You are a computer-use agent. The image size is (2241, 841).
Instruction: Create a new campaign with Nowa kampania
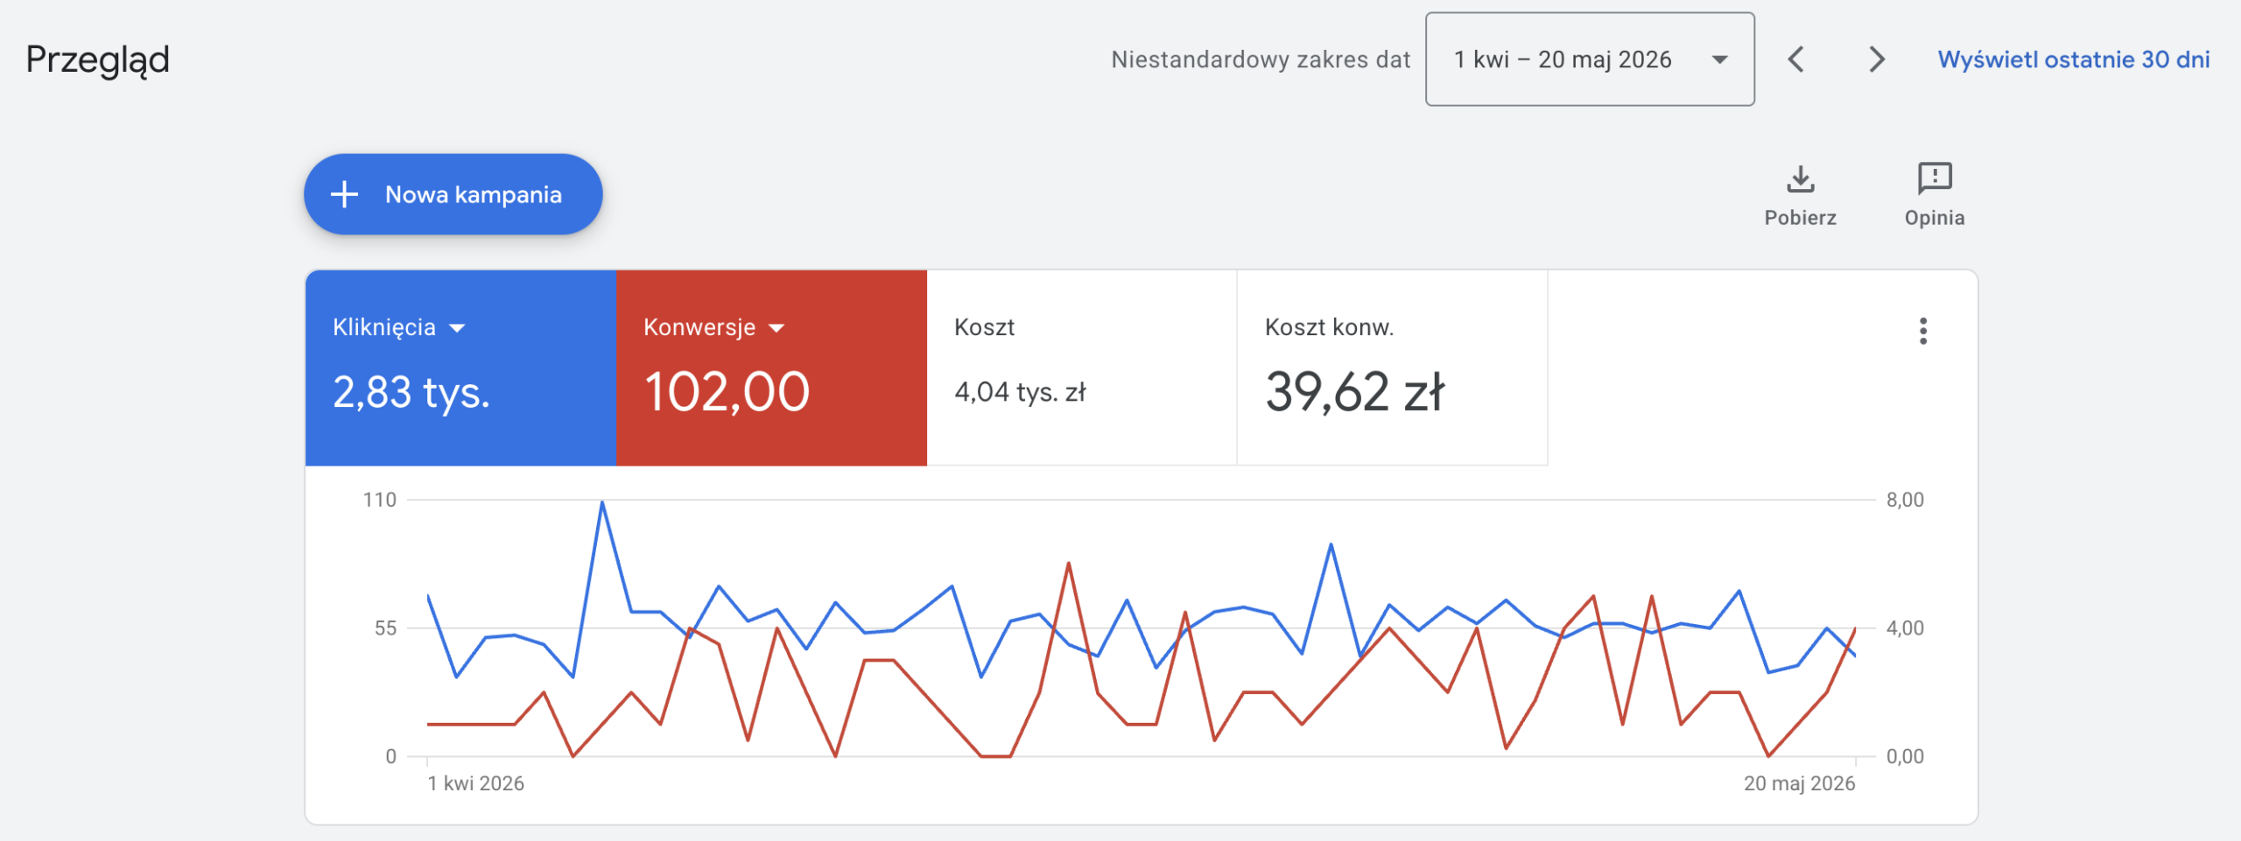pyautogui.click(x=453, y=194)
